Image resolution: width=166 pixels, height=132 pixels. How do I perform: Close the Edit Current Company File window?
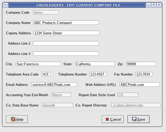point(159,5)
